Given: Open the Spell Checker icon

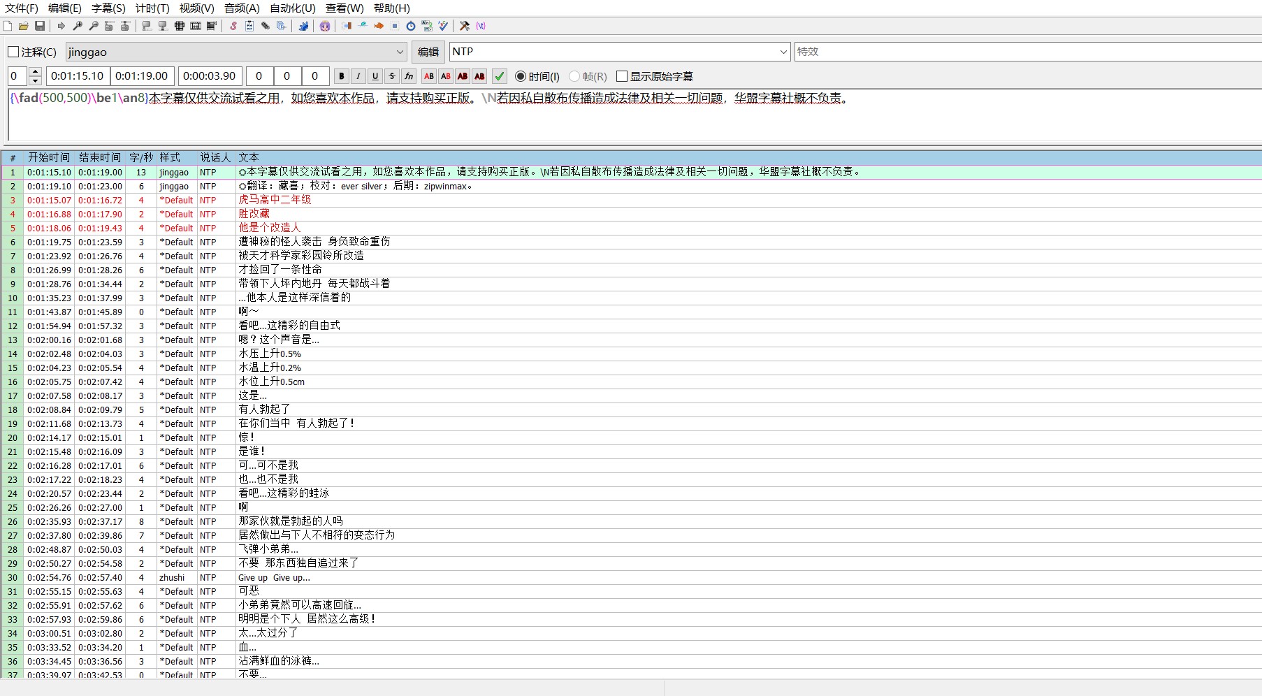Looking at the screenshot, I should pyautogui.click(x=443, y=26).
